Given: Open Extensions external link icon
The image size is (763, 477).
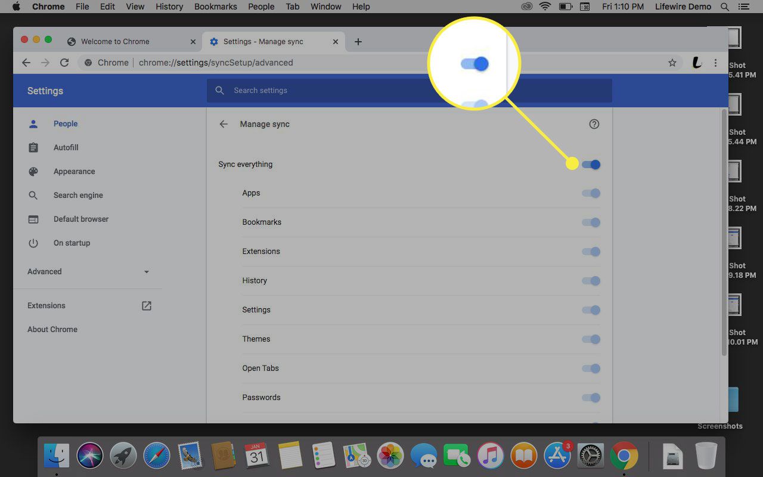Looking at the screenshot, I should [x=147, y=306].
